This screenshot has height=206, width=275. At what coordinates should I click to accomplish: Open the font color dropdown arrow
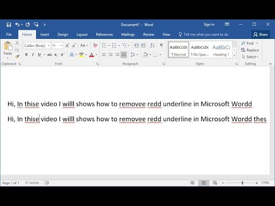[x=96, y=55]
